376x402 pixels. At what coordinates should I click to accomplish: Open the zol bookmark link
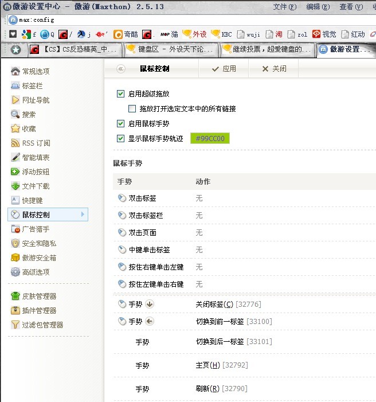pyautogui.click(x=297, y=34)
